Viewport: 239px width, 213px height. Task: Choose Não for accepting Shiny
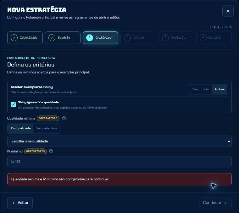pyautogui.click(x=206, y=89)
